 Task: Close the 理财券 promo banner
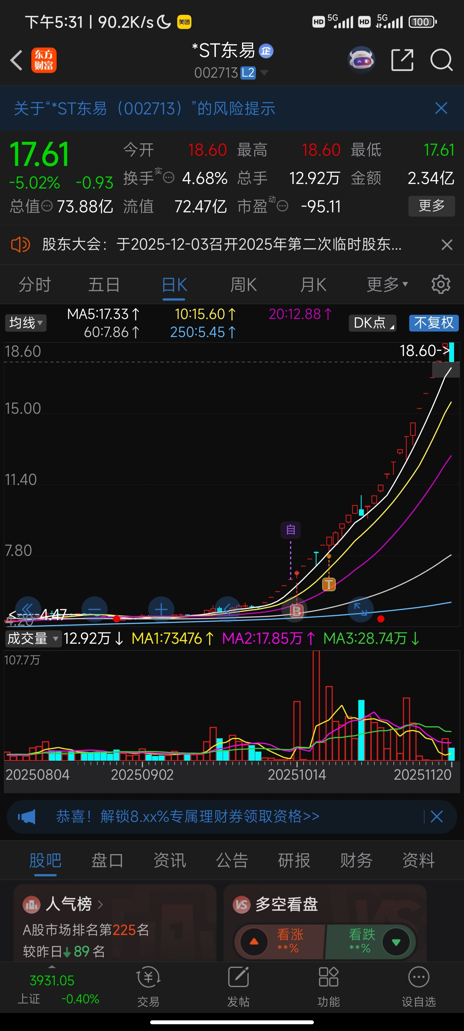[436, 816]
